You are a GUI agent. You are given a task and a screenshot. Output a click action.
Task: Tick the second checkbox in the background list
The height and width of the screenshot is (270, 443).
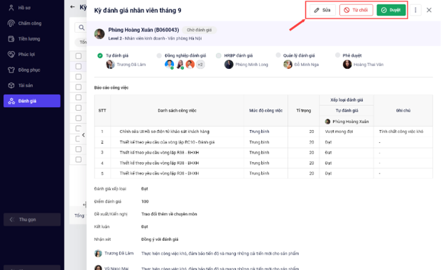[79, 67]
